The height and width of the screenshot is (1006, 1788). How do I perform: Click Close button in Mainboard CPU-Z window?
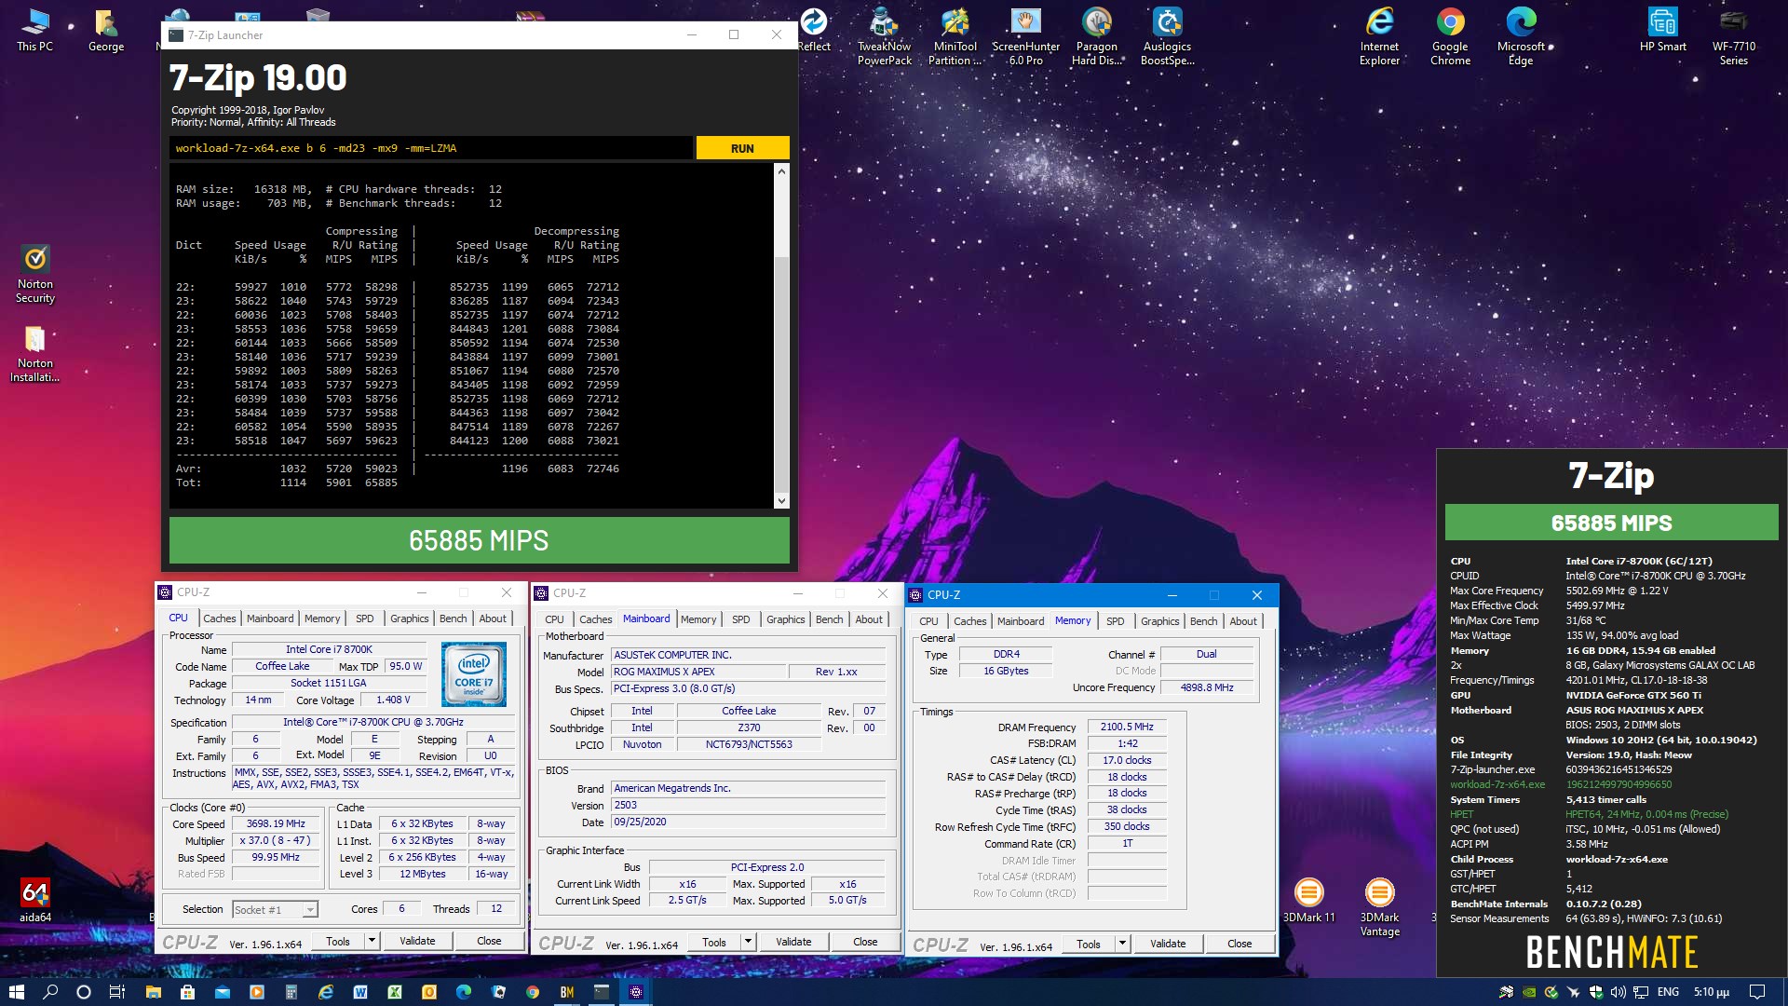click(x=865, y=942)
